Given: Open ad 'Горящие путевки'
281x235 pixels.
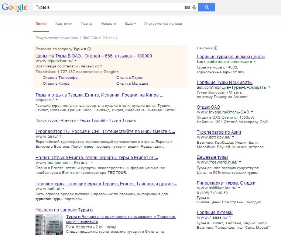Looking at the screenshot, I should click(215, 212).
